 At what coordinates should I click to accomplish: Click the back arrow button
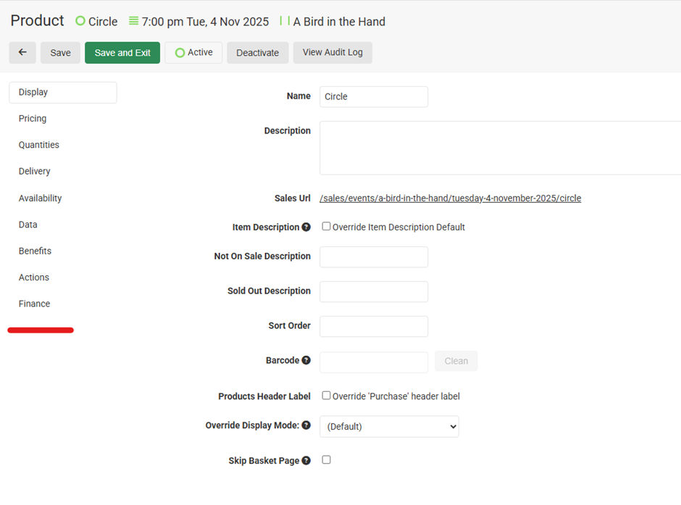pyautogui.click(x=22, y=53)
